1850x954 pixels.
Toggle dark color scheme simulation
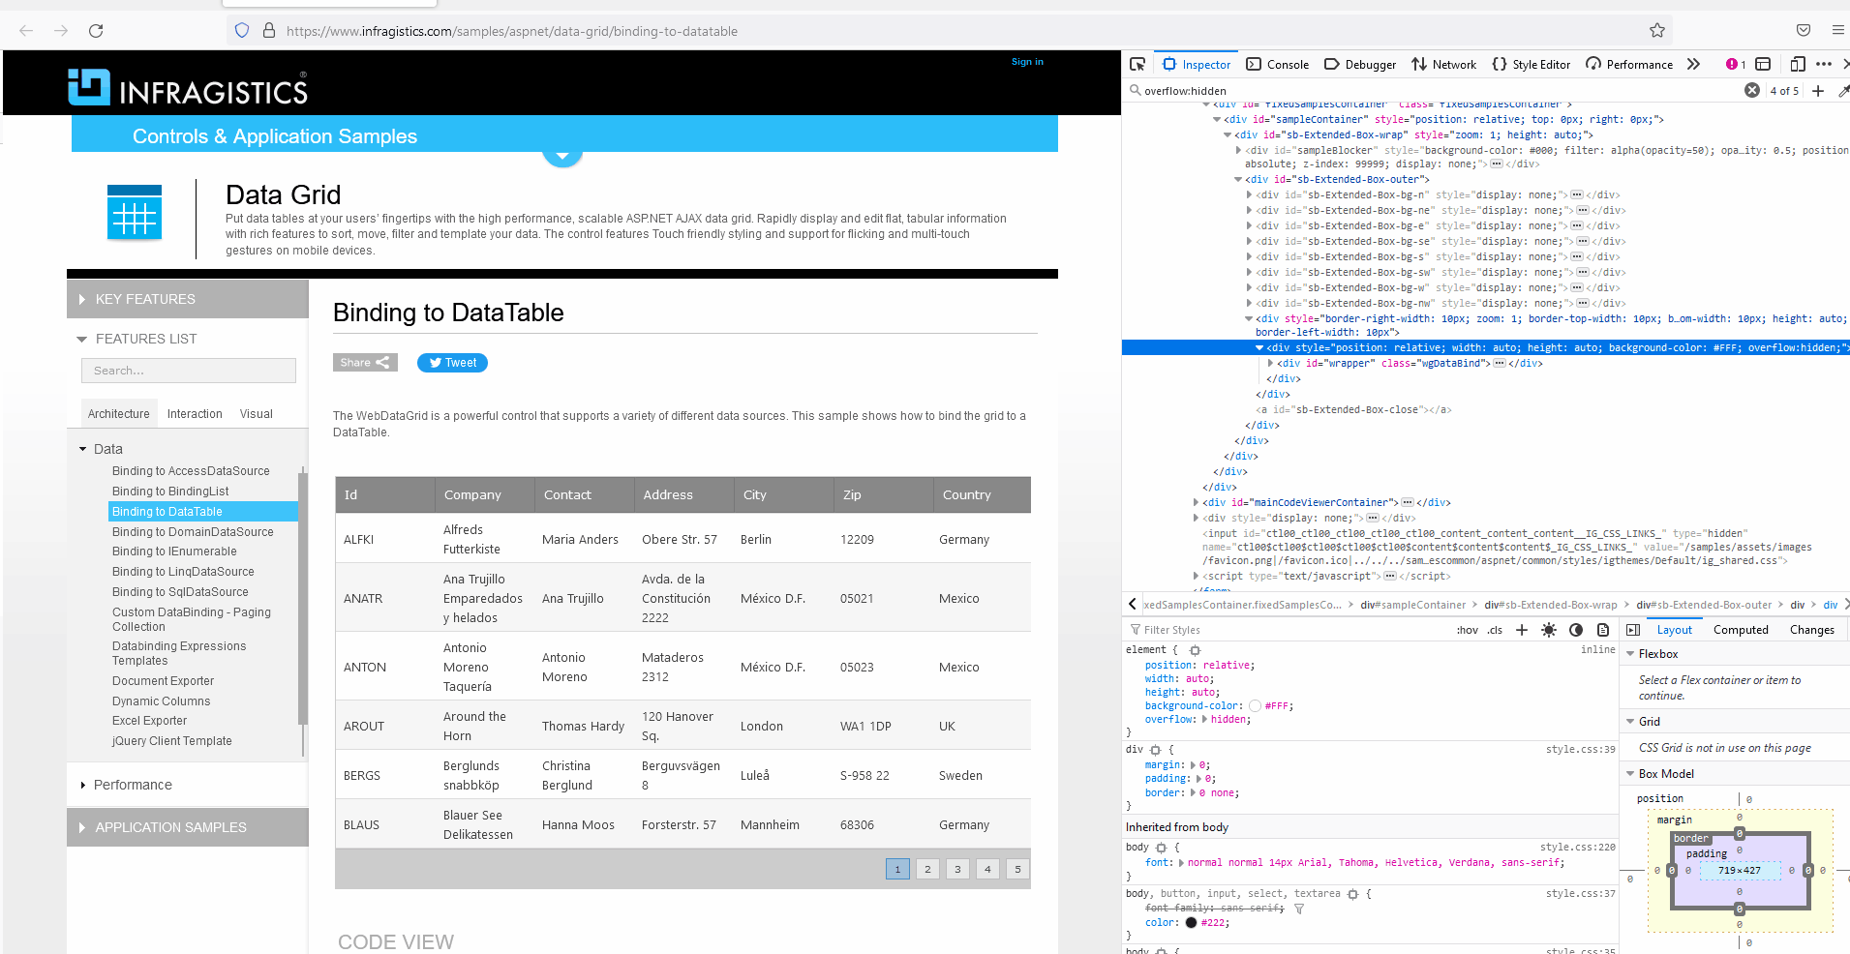click(1576, 630)
